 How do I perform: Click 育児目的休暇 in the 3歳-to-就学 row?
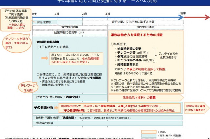(146, 27)
